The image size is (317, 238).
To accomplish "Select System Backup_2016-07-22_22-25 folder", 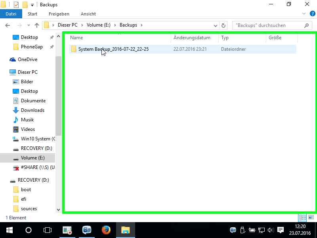I will point(113,49).
